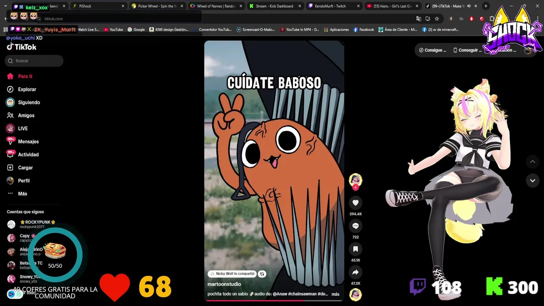Click the #chainsawman hashtag
Image resolution: width=544 pixels, height=306 pixels.
(x=302, y=294)
